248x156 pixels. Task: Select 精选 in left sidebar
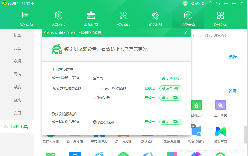click(x=17, y=35)
